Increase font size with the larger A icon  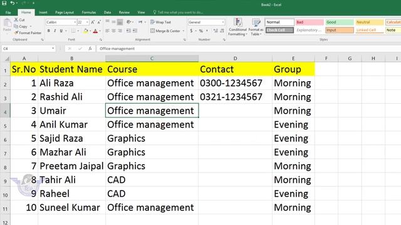pos(93,22)
